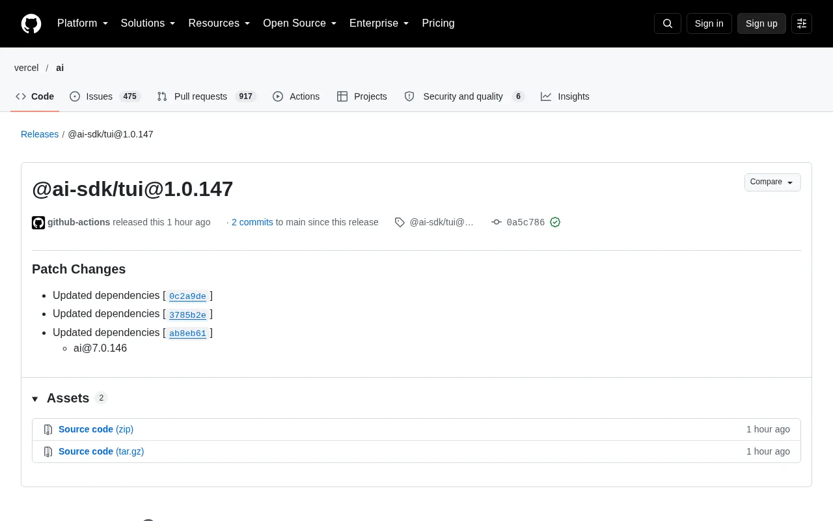The image size is (833, 521).
Task: Click the tag icon beside @ai-sdk/tui@…
Action: tap(400, 222)
